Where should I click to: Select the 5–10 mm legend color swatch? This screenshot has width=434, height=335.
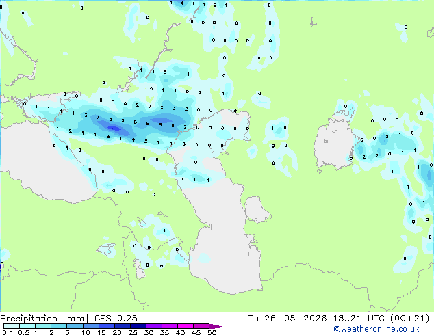point(75,326)
